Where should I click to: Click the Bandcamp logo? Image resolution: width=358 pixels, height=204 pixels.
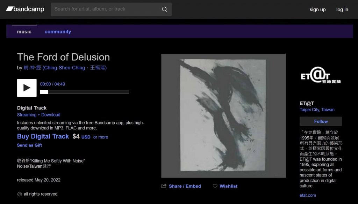(25, 9)
